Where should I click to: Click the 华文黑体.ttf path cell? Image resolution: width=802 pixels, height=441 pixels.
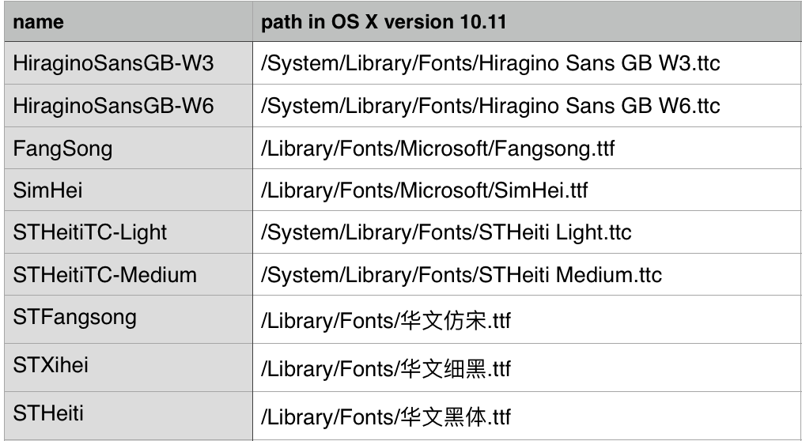pyautogui.click(x=386, y=415)
